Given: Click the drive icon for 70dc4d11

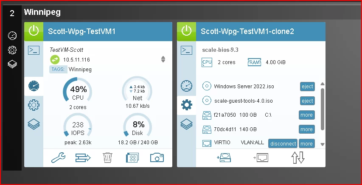Looking at the screenshot, I should tap(207, 129).
